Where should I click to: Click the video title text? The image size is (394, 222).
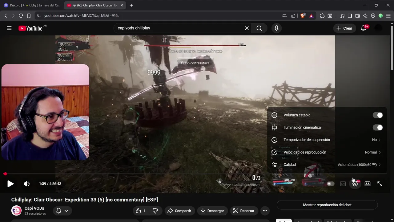(x=85, y=200)
